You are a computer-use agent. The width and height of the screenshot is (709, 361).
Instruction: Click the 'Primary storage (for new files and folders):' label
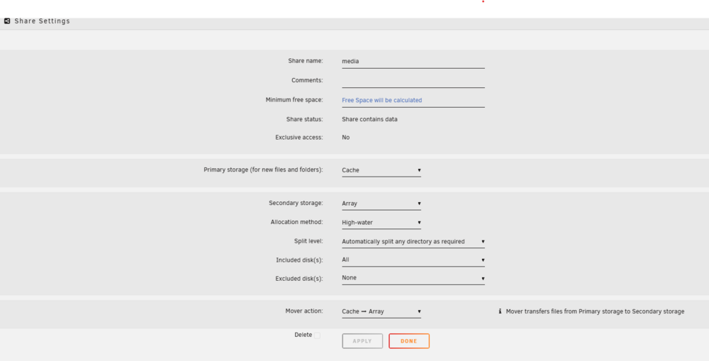tap(263, 170)
